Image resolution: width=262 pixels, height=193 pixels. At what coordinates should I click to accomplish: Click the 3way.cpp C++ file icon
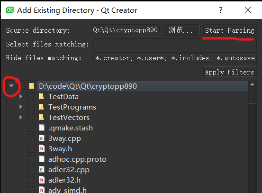[42, 138]
